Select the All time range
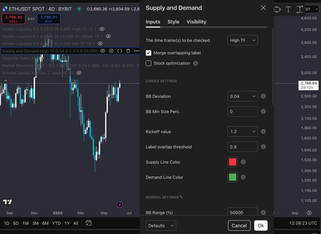The image size is (321, 234). coord(76,223)
